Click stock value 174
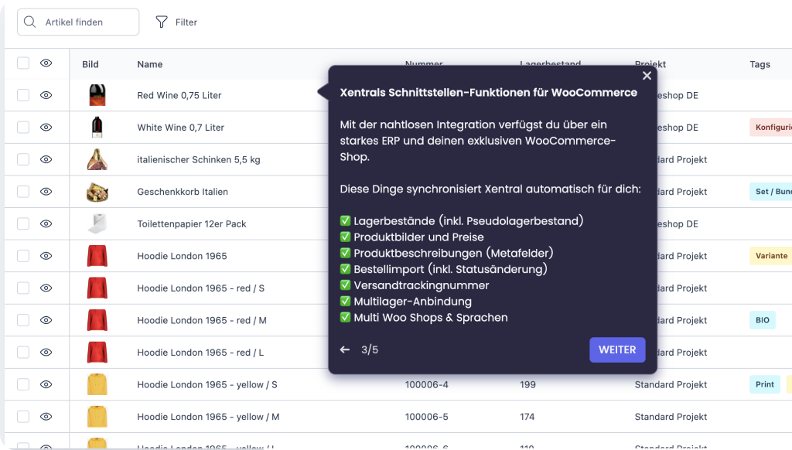Image resolution: width=792 pixels, height=450 pixels. pos(527,417)
